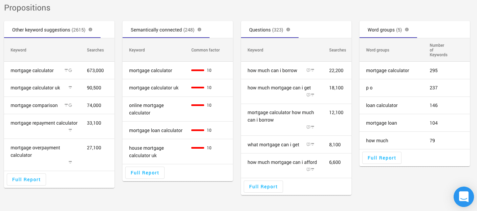Click question-box icon in the 12,100 searches row
This screenshot has height=211, width=477.
click(x=308, y=127)
